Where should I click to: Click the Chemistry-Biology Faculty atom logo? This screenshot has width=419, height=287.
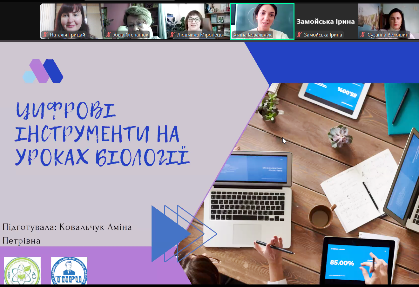click(x=22, y=271)
